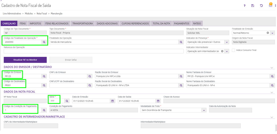The image size is (277, 134).
Task: Collapse the Dados do Emissor / Destinatário section
Action: [272, 68]
